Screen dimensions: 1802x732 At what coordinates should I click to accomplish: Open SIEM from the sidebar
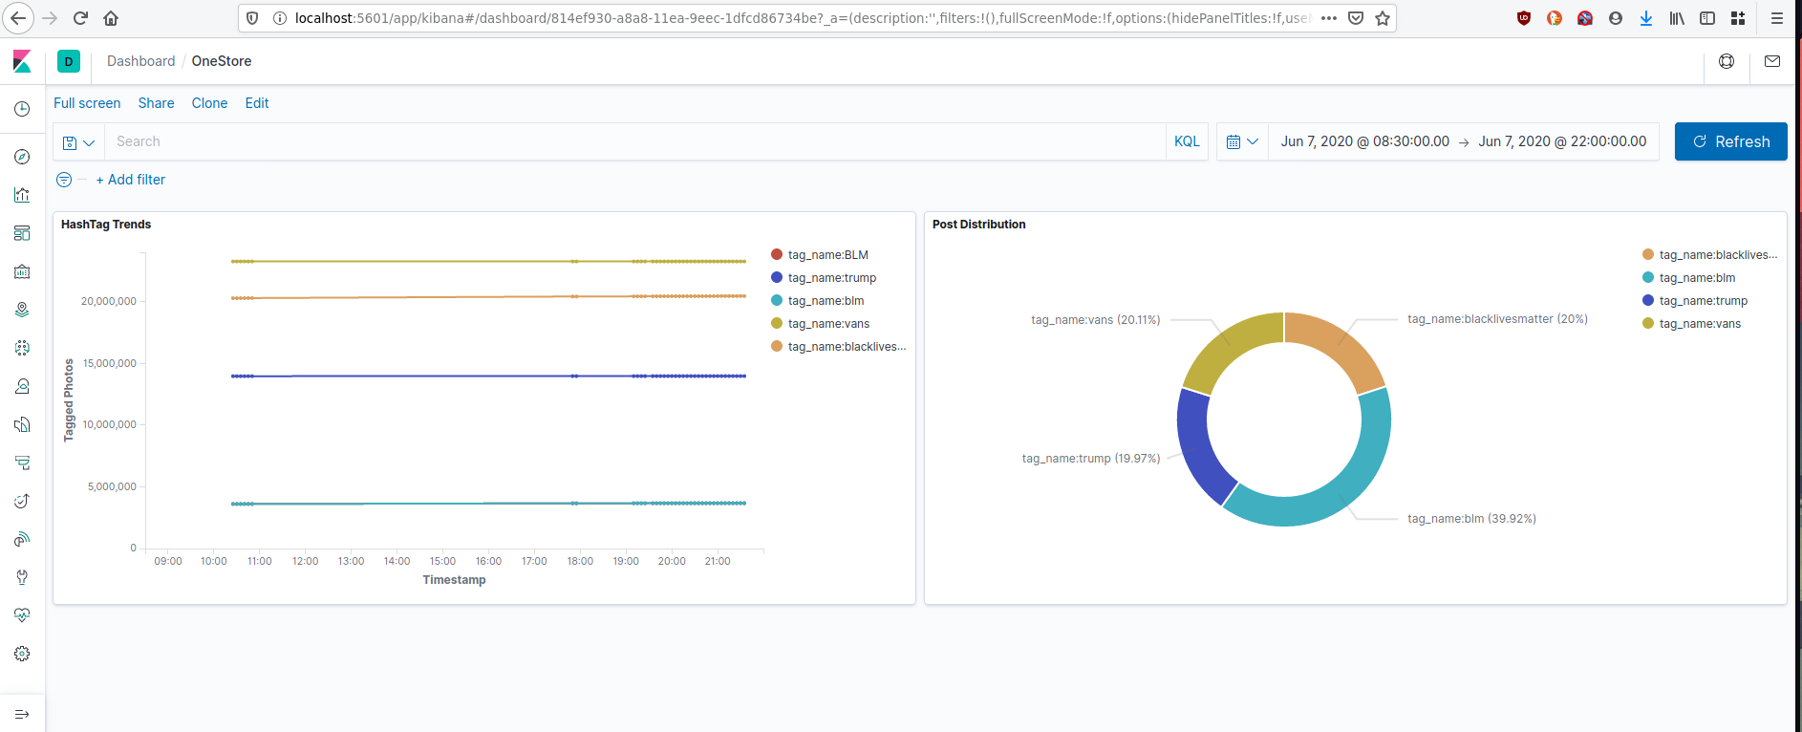coord(22,539)
